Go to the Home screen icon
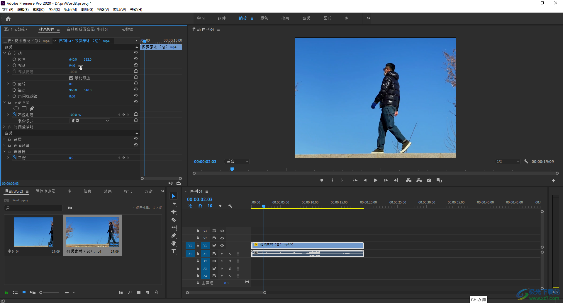The width and height of the screenshot is (563, 303). 8,19
